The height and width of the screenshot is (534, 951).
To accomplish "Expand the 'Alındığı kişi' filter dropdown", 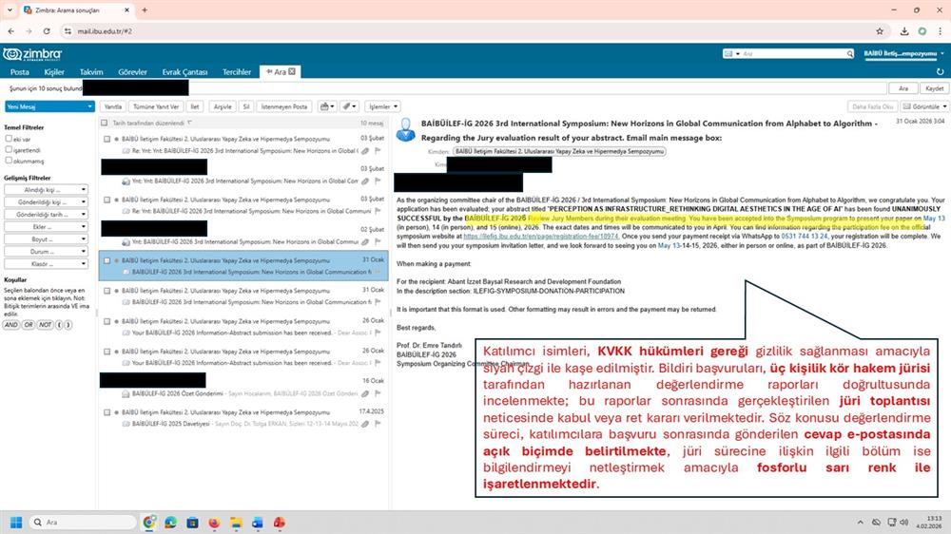I will point(47,190).
